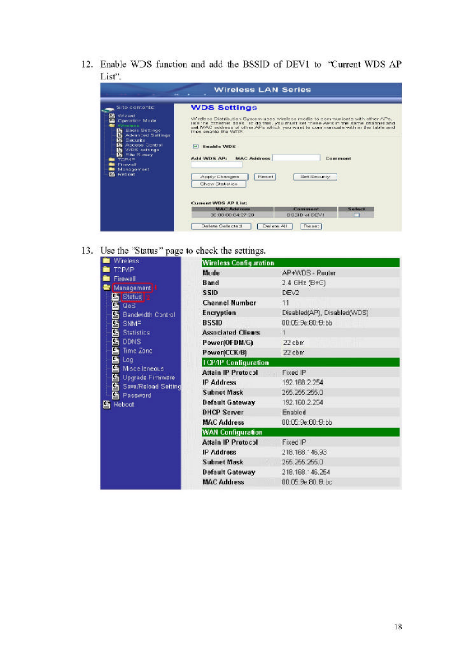Screen dimensions: 475x671
Task: Click the Delete All button
Action: pos(275,226)
